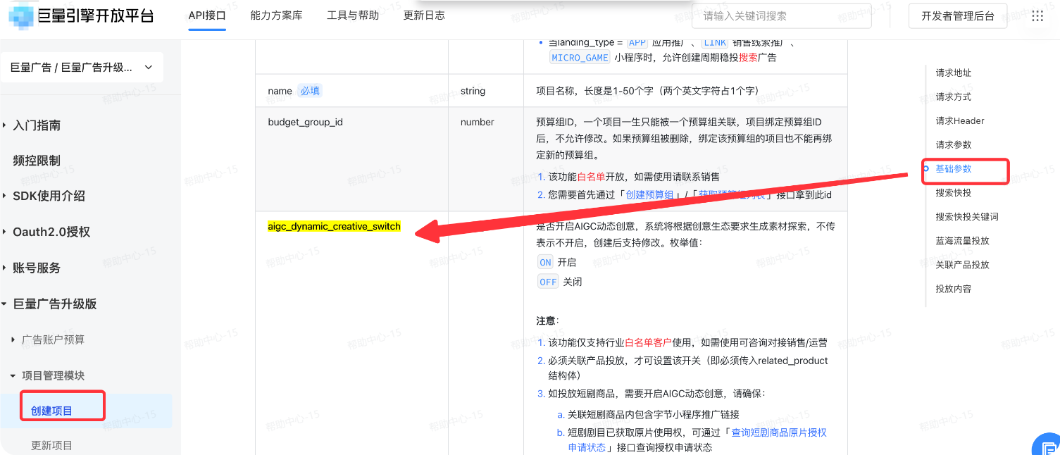Click the red 搜索 text
This screenshot has height=455, width=1060.
point(748,58)
